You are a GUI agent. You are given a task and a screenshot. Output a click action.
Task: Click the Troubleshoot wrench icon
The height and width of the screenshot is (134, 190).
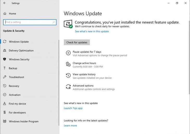click(5, 77)
